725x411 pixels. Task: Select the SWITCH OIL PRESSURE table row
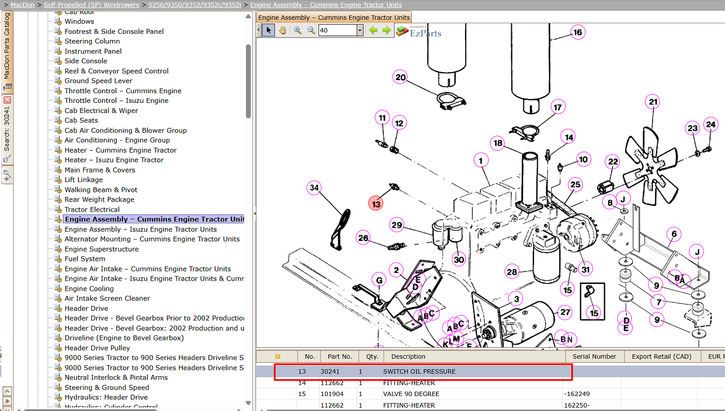(490, 371)
